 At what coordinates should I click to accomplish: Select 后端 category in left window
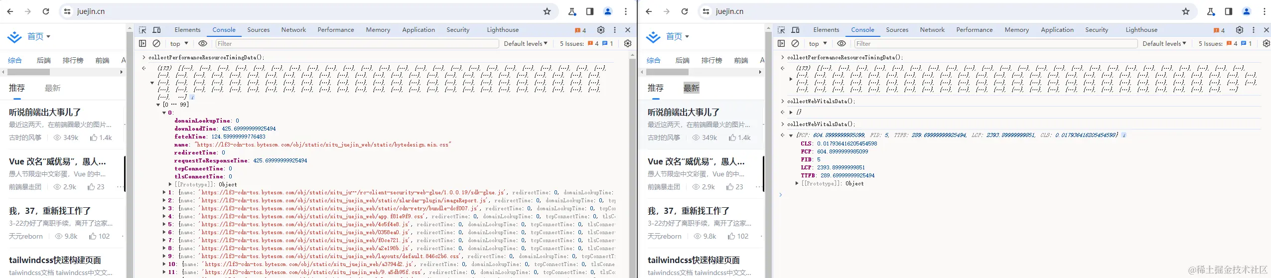44,60
